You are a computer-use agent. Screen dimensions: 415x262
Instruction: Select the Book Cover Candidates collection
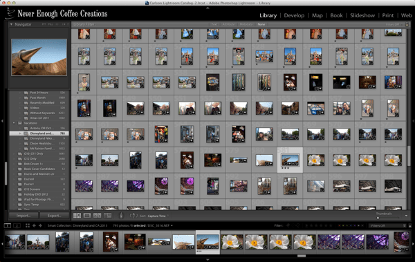39,169
